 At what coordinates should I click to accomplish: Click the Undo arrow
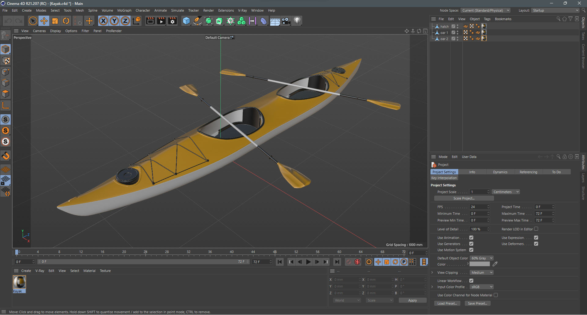coord(8,21)
